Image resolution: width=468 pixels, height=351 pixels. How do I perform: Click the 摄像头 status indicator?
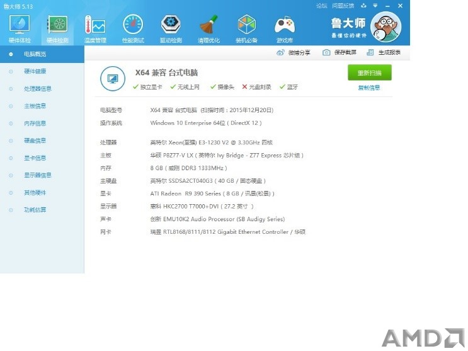(x=222, y=87)
